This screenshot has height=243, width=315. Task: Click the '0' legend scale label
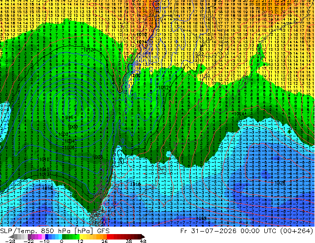point(62,241)
